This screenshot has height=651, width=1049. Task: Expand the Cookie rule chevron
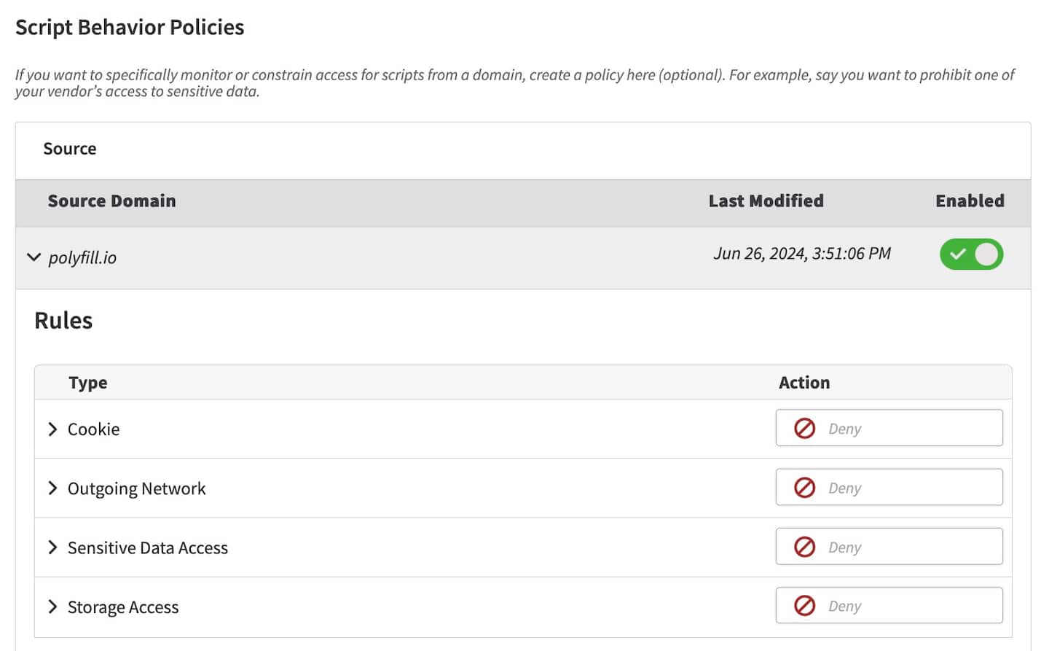click(x=52, y=429)
